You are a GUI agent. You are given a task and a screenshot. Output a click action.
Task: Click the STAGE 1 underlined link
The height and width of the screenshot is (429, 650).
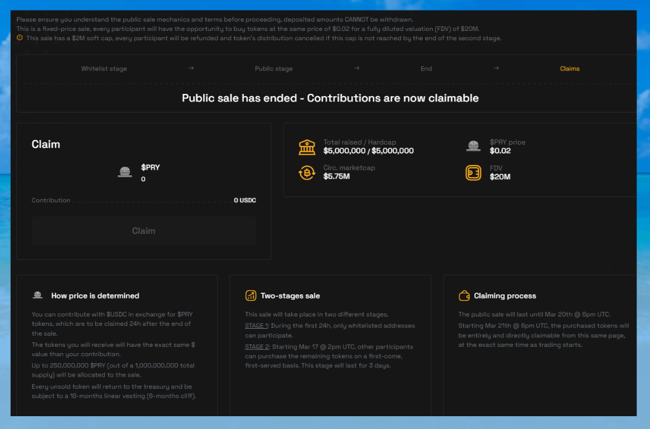point(256,326)
